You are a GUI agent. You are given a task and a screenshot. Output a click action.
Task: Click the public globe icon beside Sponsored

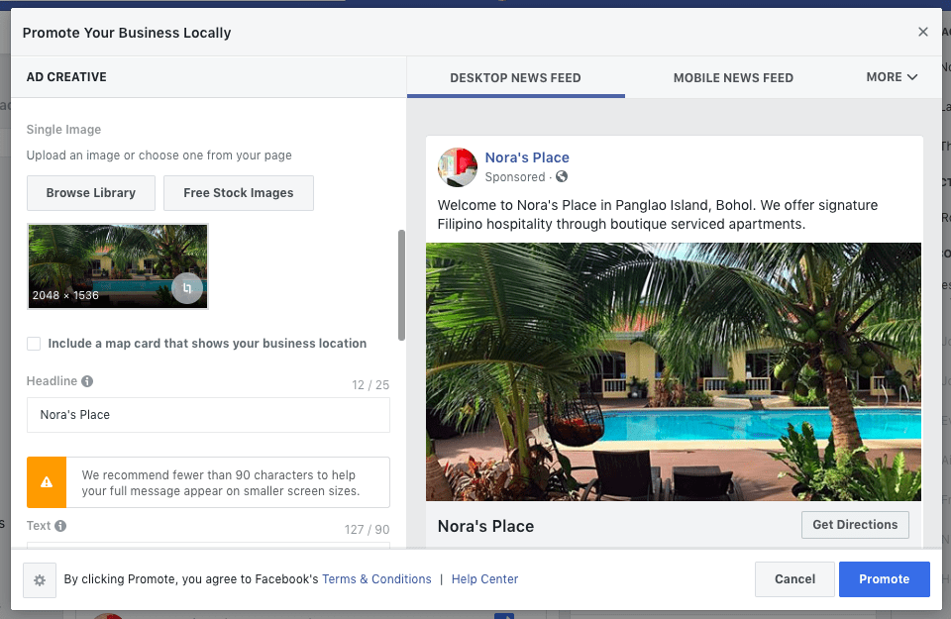[562, 176]
